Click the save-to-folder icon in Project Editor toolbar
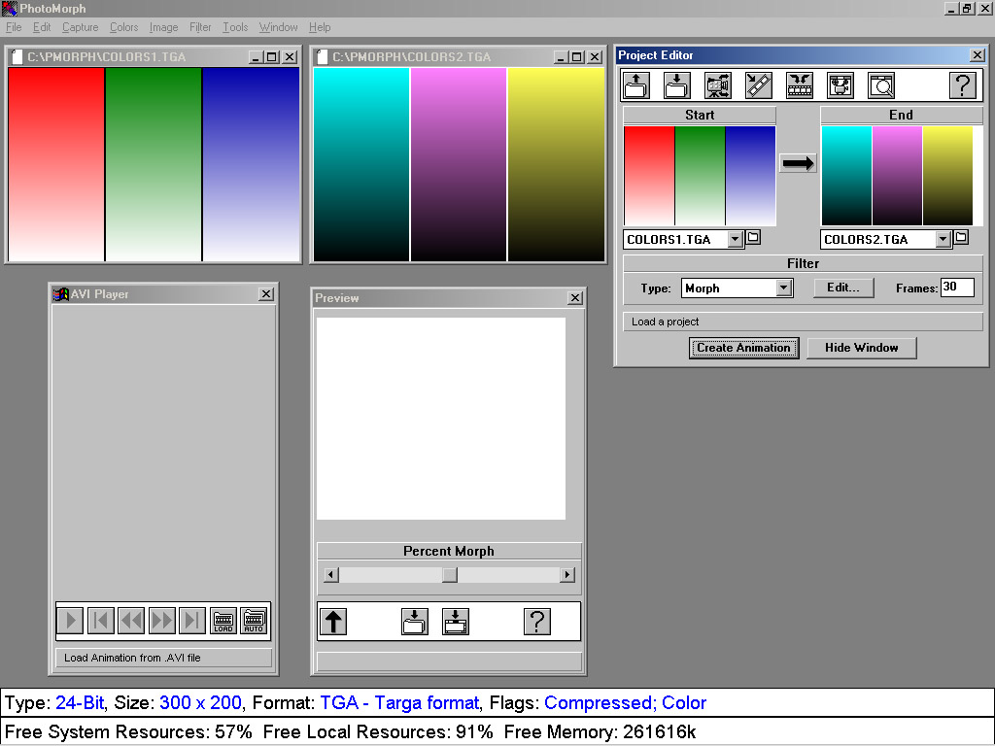Image resolution: width=995 pixels, height=746 pixels. click(x=676, y=85)
